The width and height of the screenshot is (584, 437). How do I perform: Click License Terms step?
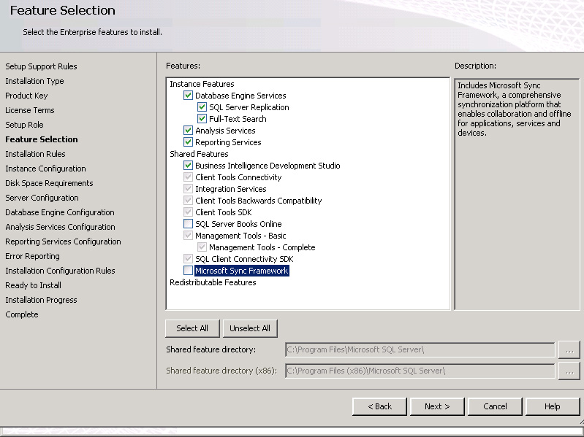[30, 110]
